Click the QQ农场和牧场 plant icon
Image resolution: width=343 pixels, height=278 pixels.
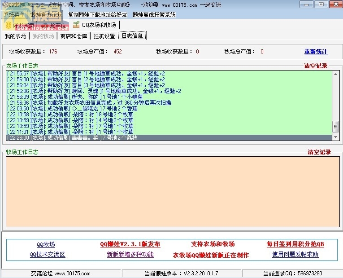(76, 25)
